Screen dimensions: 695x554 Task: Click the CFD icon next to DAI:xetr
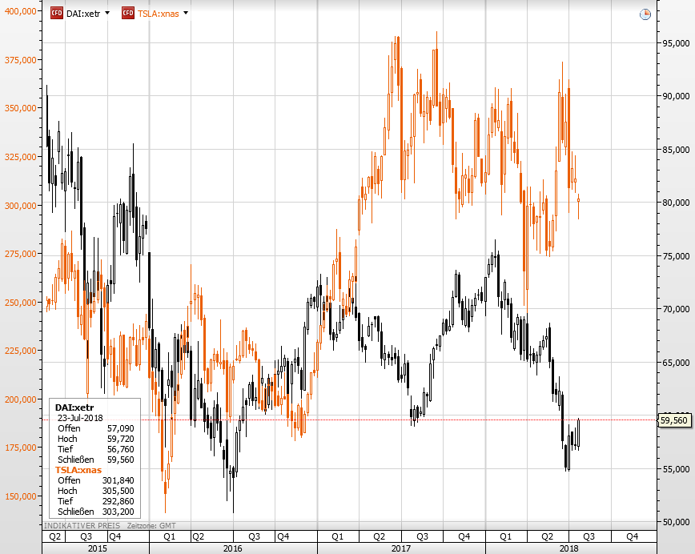pos(57,14)
